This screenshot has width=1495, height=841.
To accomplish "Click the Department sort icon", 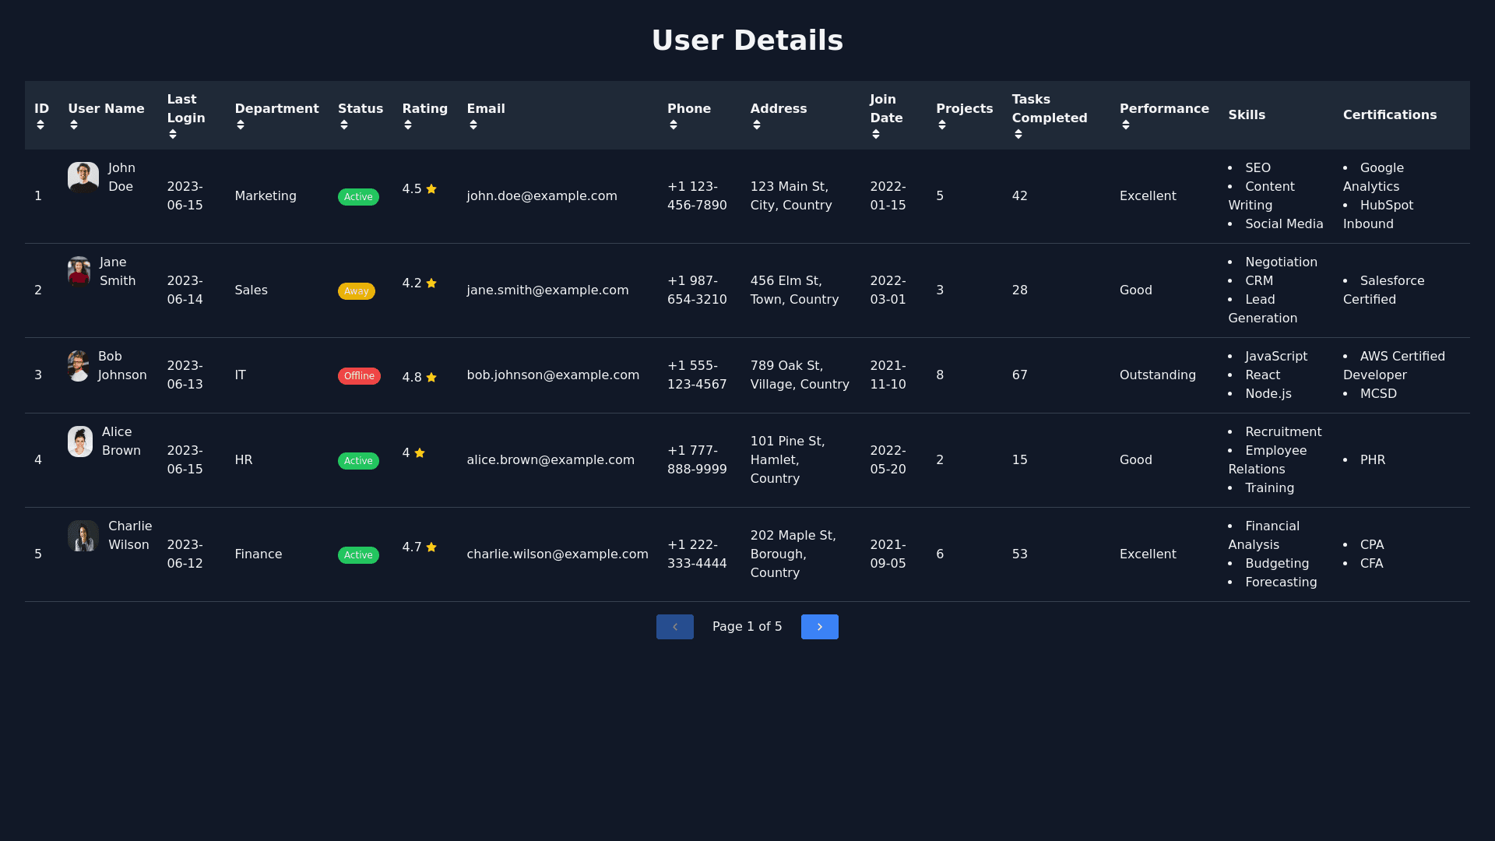I will 241,125.
